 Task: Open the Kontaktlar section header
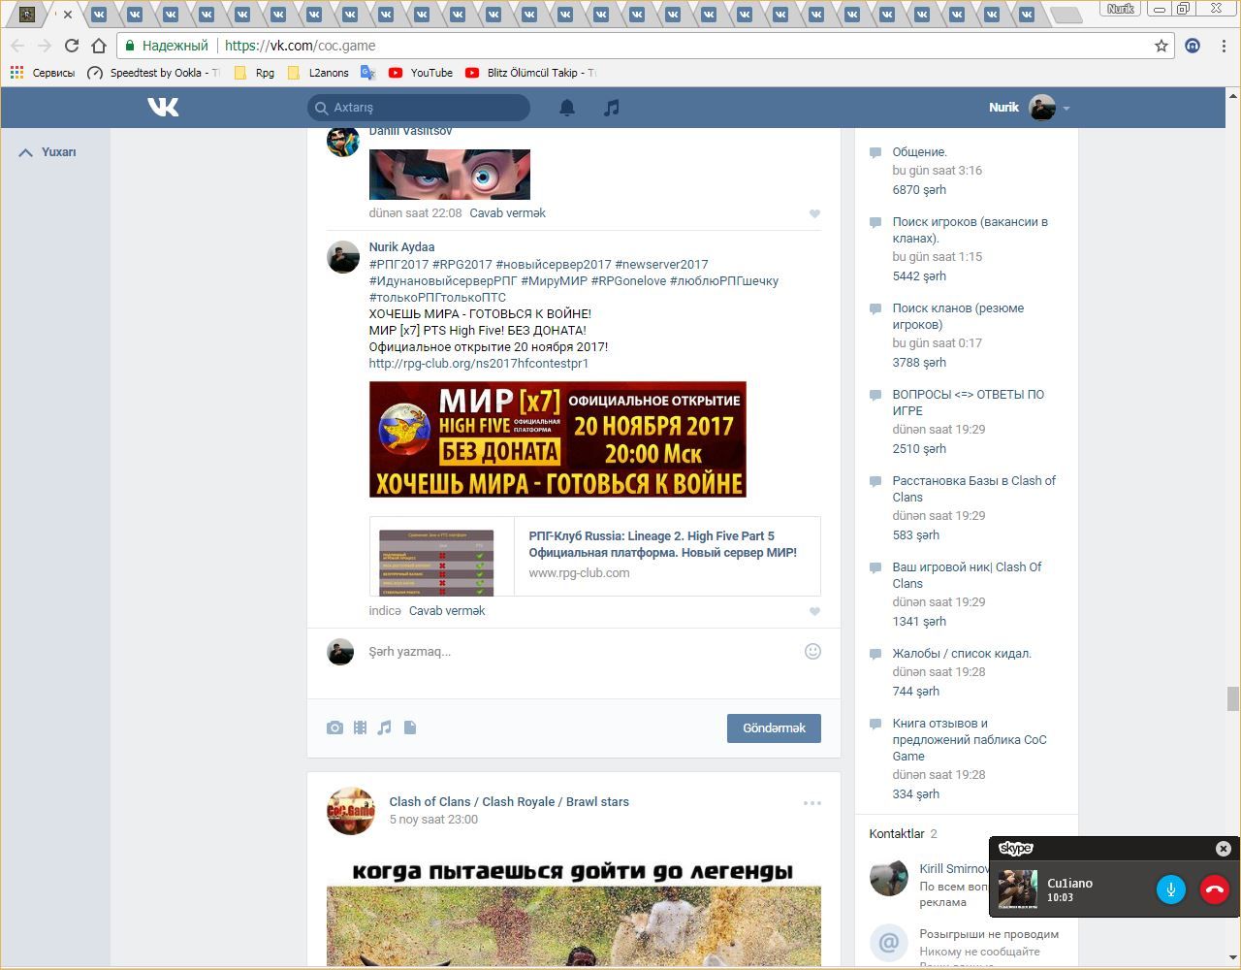pos(897,834)
